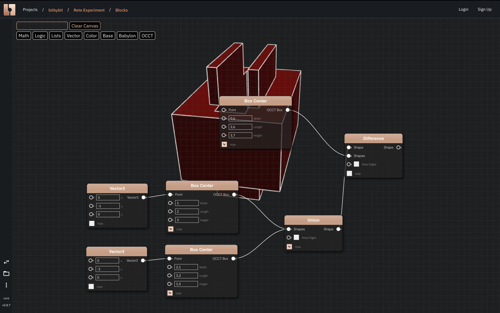This screenshot has height=313, width=500.
Task: Click Height field 1,5 on bottom Box Center
Action: (186, 284)
